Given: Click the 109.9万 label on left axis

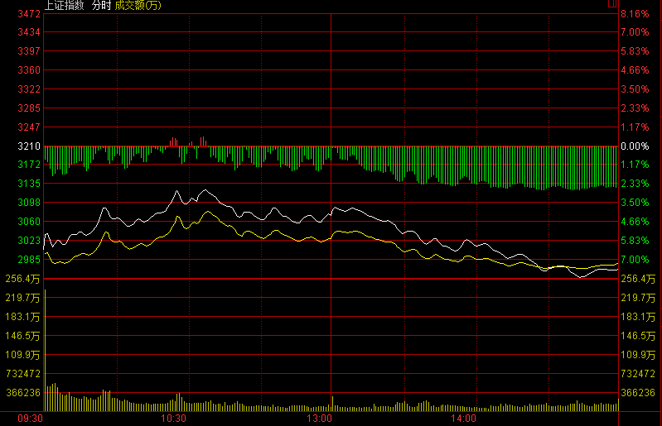Looking at the screenshot, I should pyautogui.click(x=25, y=355).
